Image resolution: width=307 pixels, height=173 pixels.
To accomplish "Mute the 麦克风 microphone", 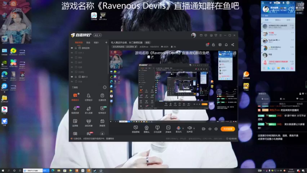I will (x=178, y=129).
